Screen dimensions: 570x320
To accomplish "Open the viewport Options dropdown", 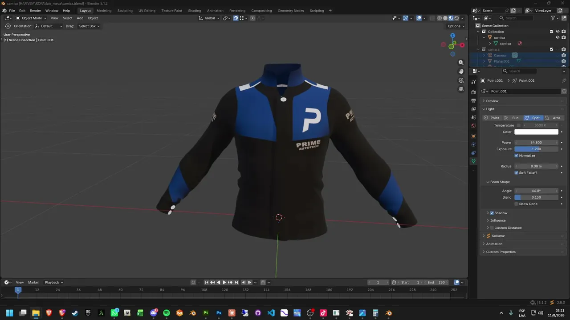I will 456,26.
